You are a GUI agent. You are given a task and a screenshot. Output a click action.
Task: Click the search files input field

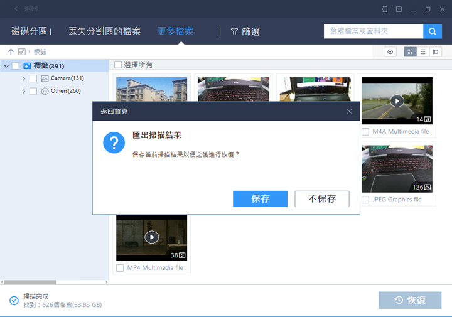click(x=373, y=31)
